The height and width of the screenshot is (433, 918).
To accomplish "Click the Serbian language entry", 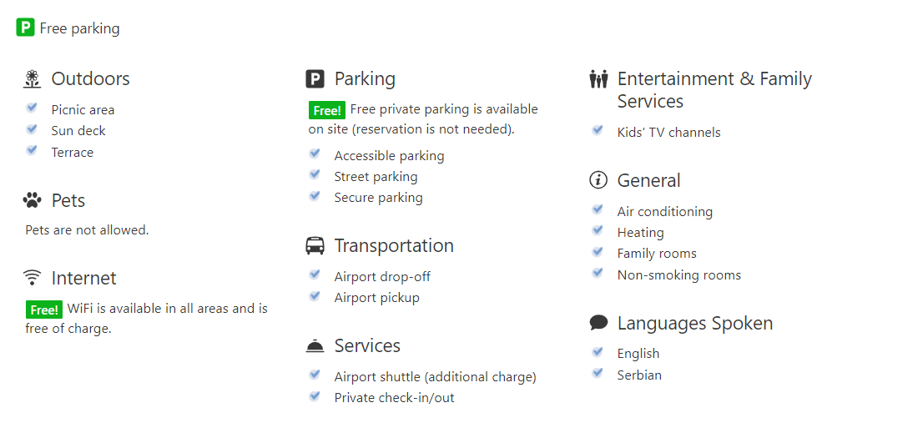I will click(639, 375).
